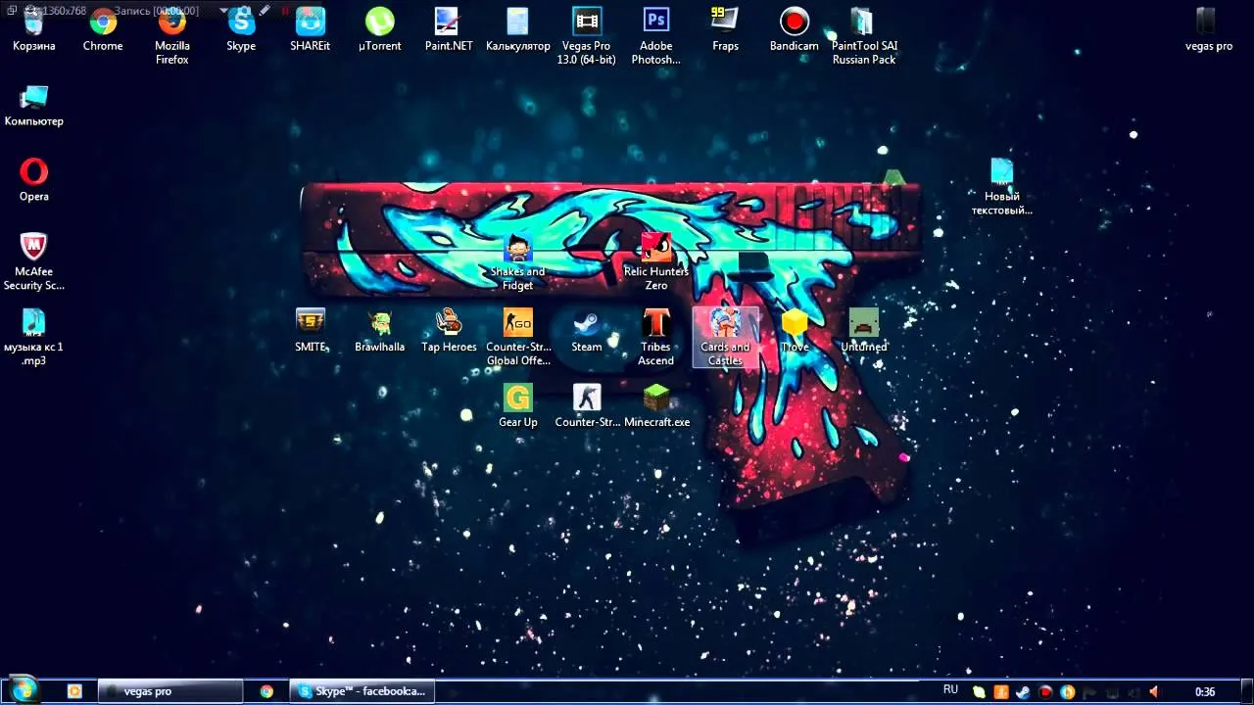Select the Tribes Ascend icon
This screenshot has width=1254, height=705.
[656, 338]
